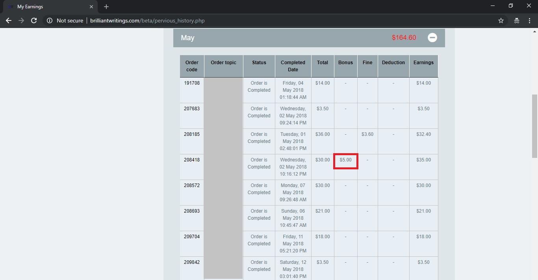Click the Monday, 07 May 2018 date
538x280 pixels.
(x=293, y=193)
